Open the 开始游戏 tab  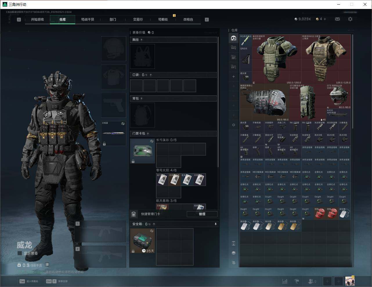click(37, 19)
